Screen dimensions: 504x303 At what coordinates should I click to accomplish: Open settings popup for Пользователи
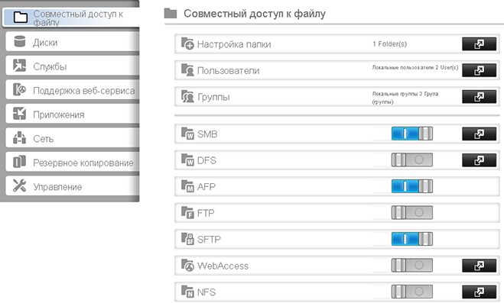[x=479, y=70]
